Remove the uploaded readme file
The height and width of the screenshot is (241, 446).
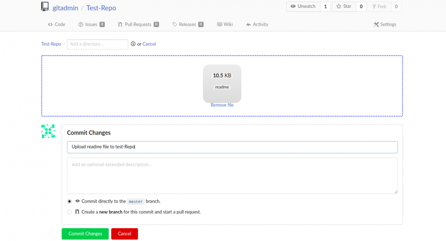click(x=222, y=105)
